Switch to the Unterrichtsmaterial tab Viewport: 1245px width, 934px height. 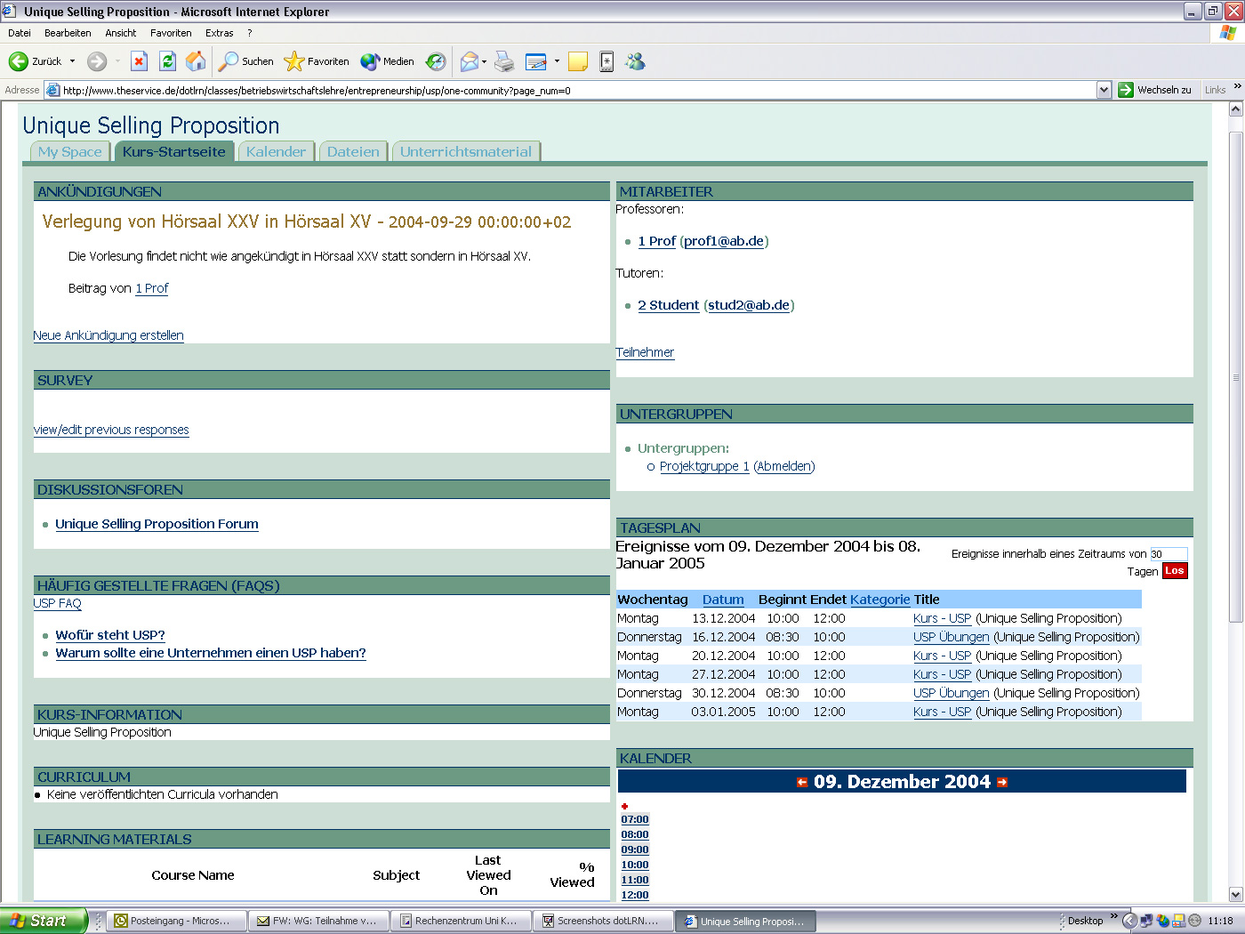pyautogui.click(x=466, y=150)
